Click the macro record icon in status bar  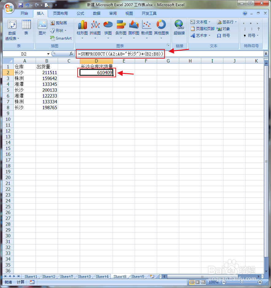click(32, 282)
